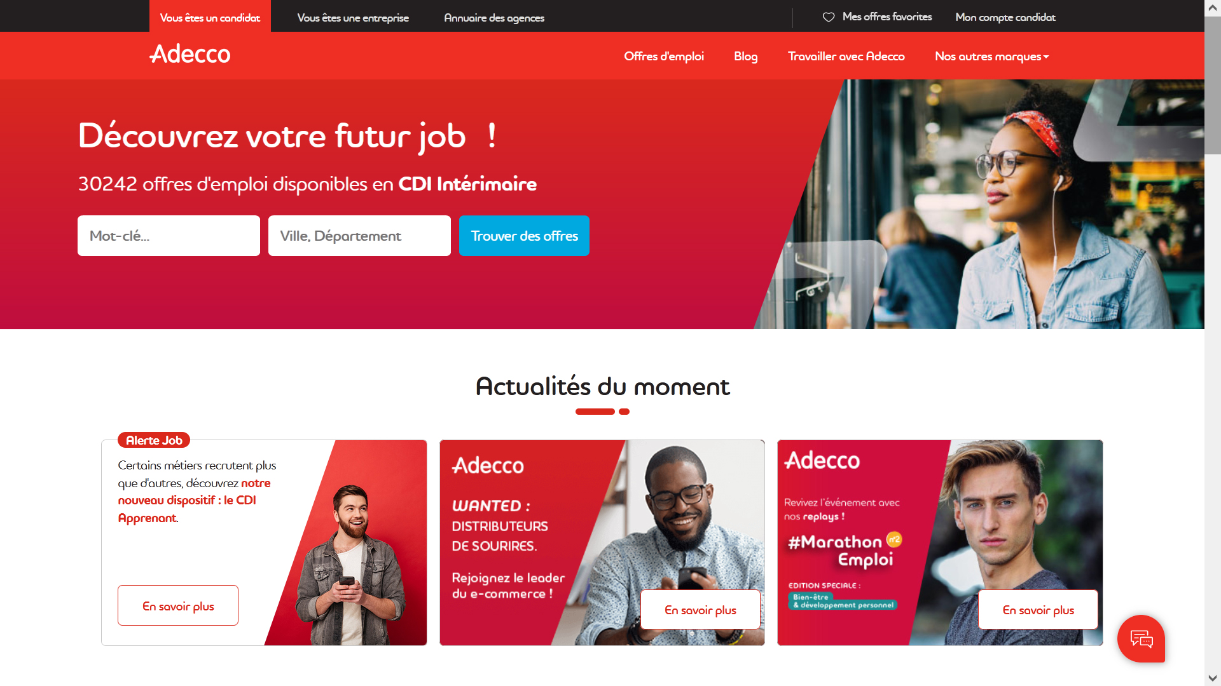1221x686 pixels.
Task: Open Mon compte candidat
Action: [x=1005, y=17]
